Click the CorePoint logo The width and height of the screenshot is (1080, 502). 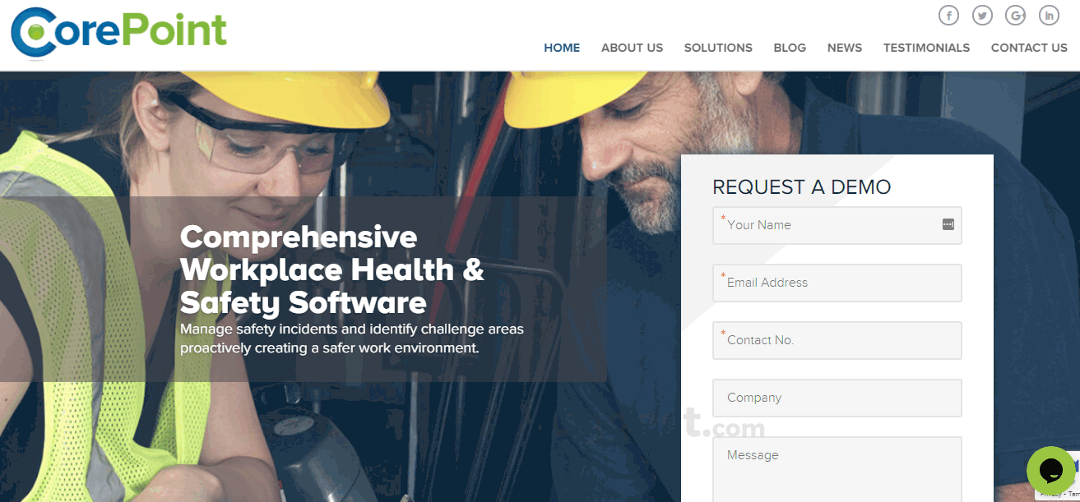118,33
